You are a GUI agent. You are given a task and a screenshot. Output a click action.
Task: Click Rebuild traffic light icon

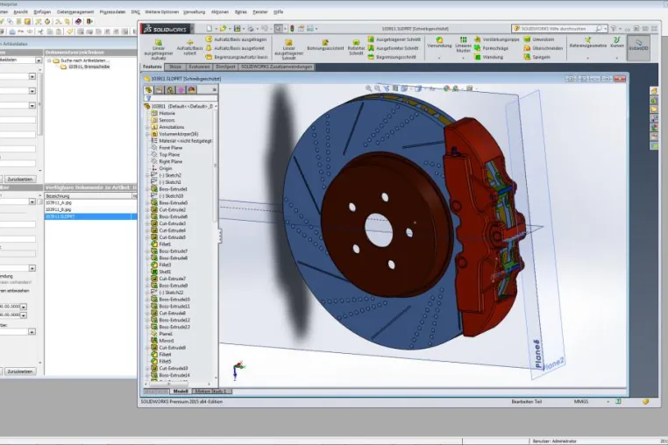[292, 29]
